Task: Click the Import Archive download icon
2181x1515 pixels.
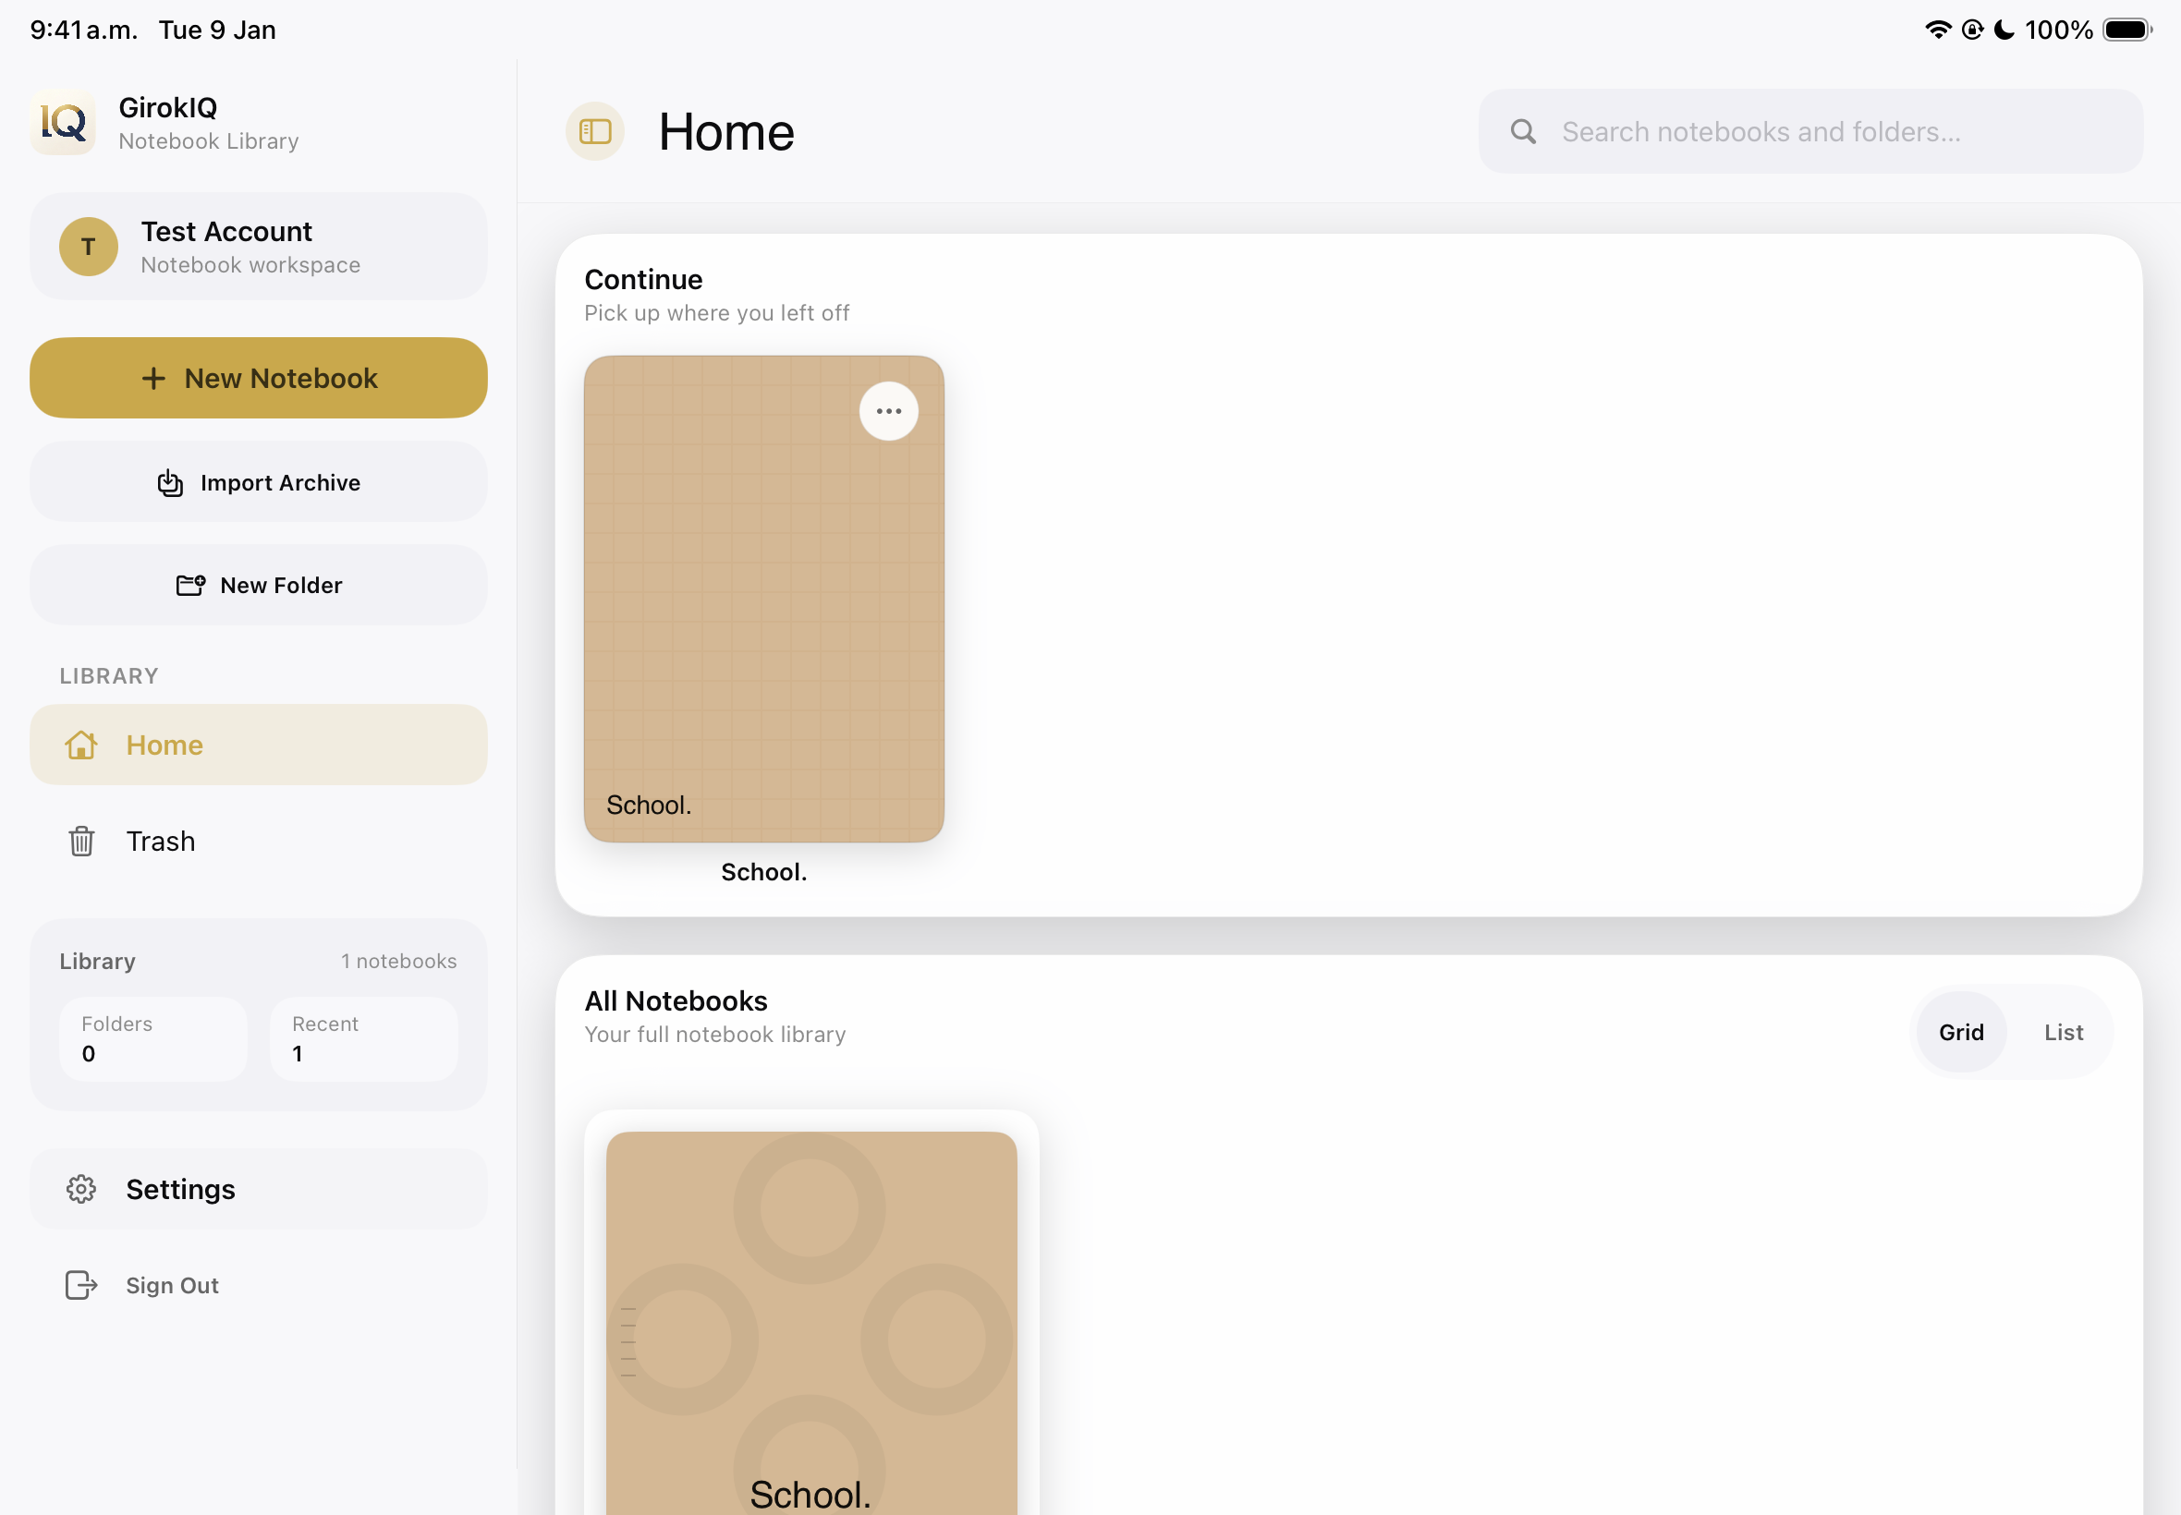Action: coord(170,483)
